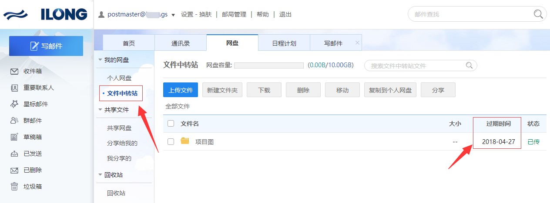This screenshot has width=550, height=203.
Task: Click the 搜索文件中转站文件 search field
Action: pyautogui.click(x=416, y=66)
